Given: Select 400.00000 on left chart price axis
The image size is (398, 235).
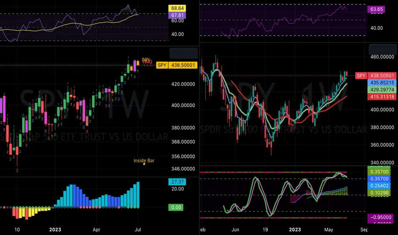Looking at the screenshot, I should point(183,105).
